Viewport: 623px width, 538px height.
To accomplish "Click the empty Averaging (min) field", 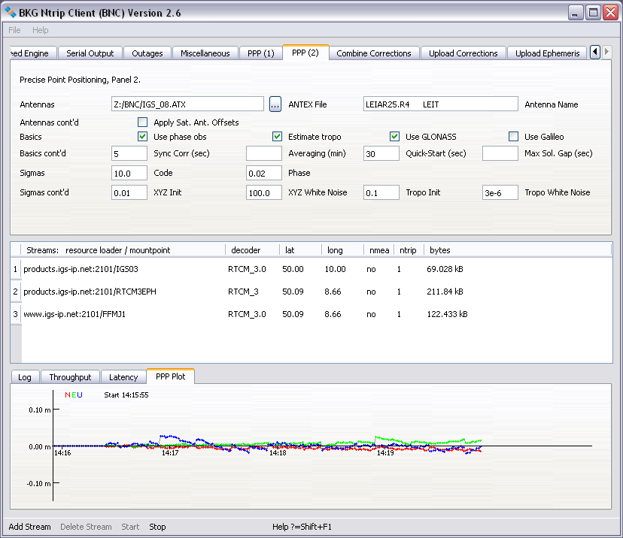I will click(264, 153).
